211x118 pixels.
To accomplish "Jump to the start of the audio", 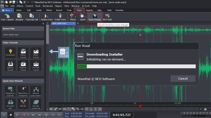I will [x=33, y=115].
